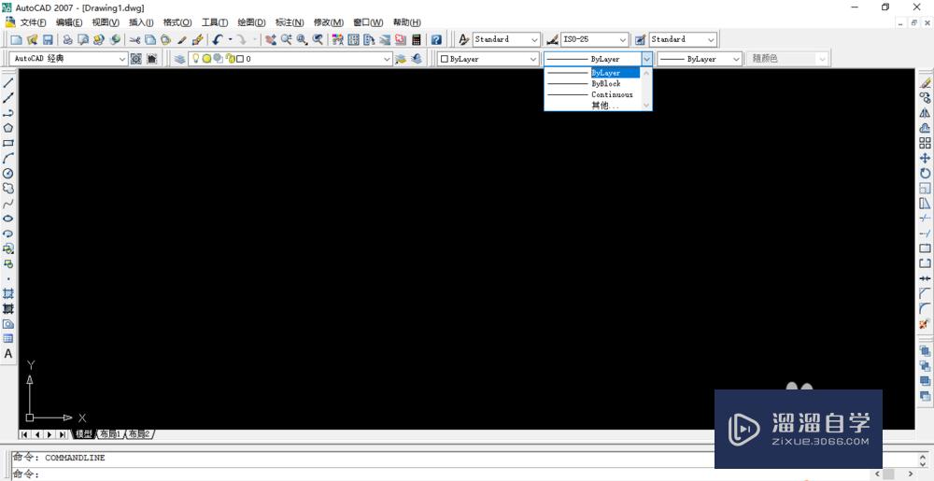Select the Spline draw tool
This screenshot has width=934, height=481.
8,204
